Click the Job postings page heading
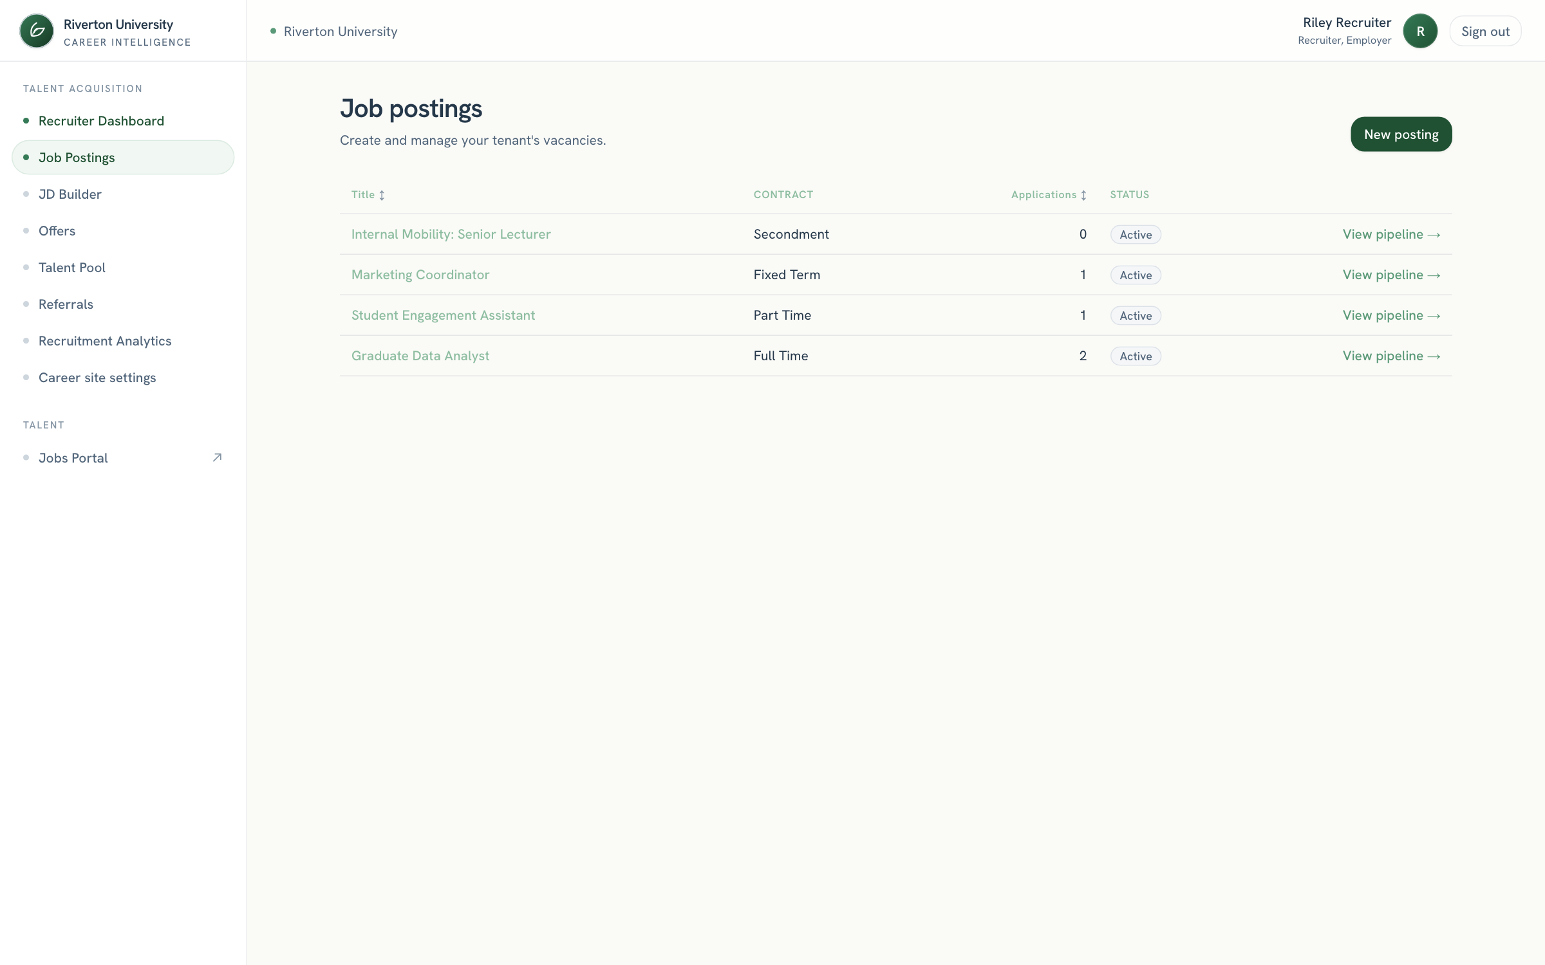The image size is (1545, 965). (411, 109)
